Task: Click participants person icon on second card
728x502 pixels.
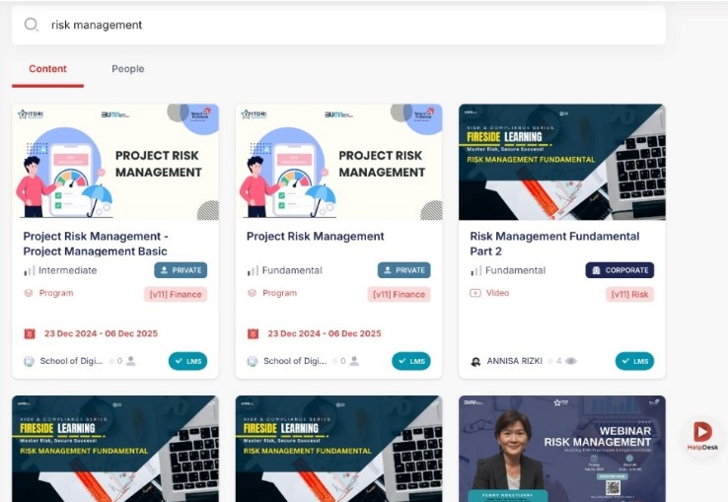Action: click(354, 361)
